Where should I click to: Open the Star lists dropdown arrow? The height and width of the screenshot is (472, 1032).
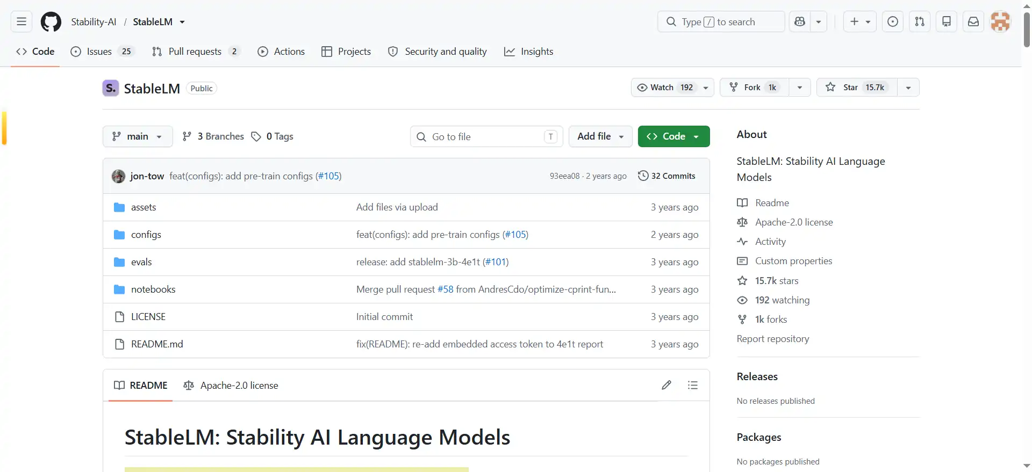point(908,87)
